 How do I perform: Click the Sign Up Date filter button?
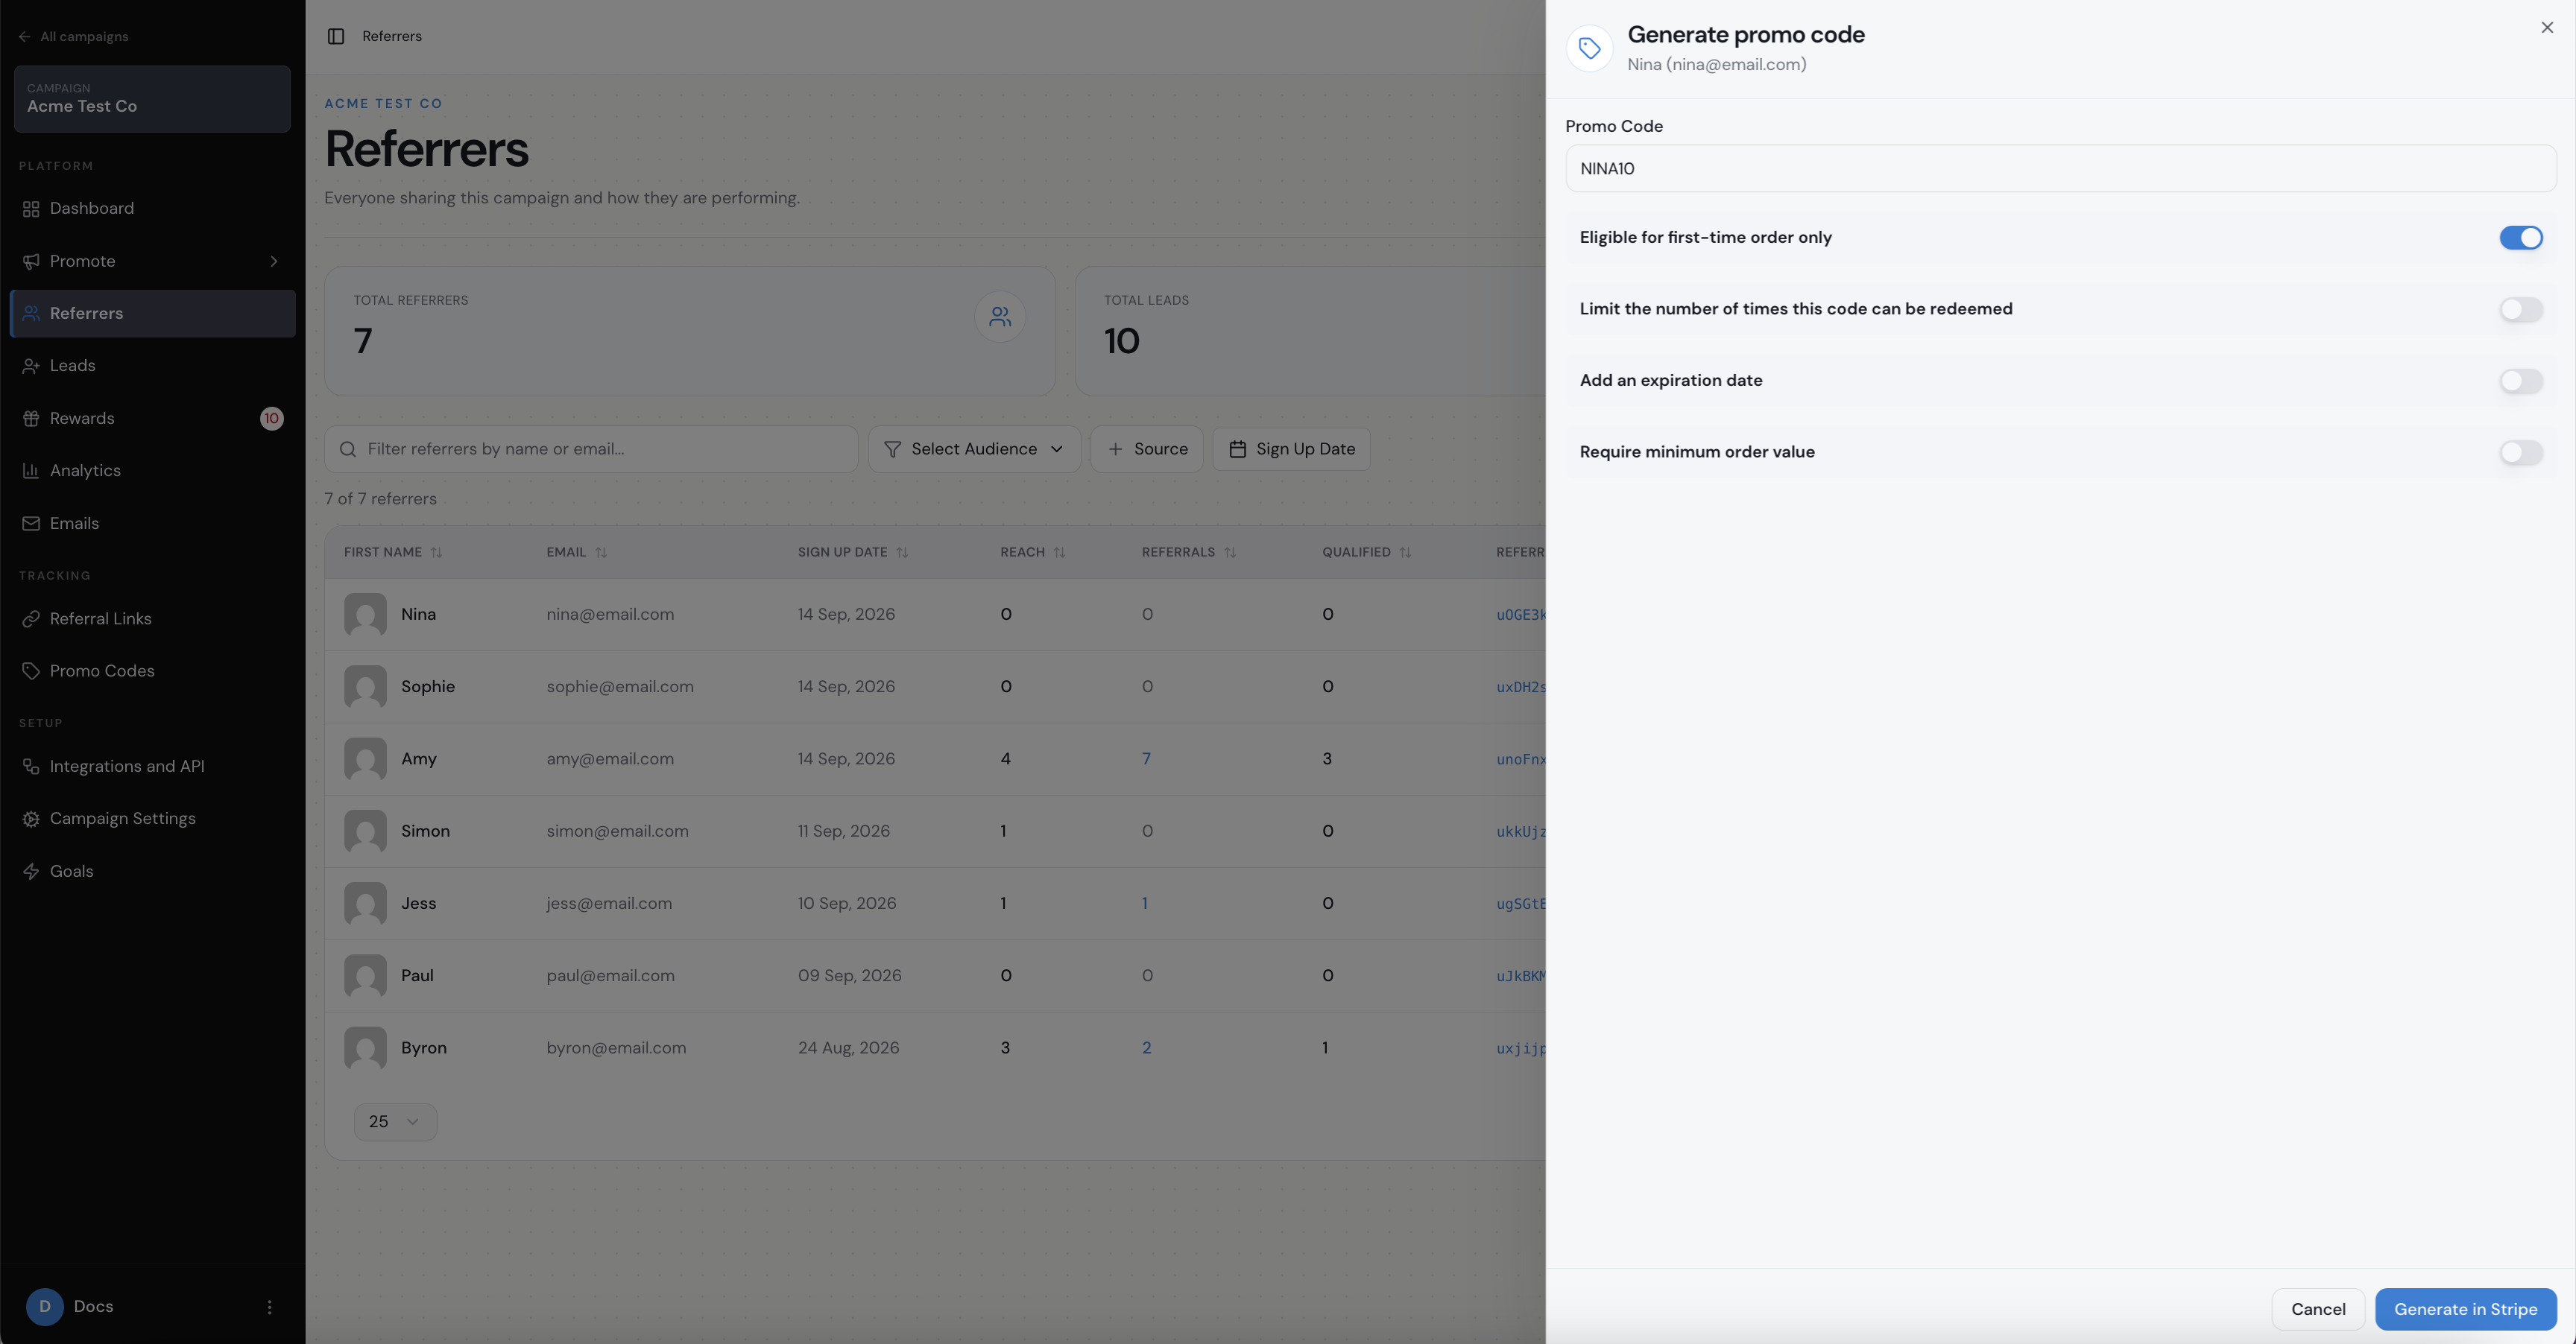coord(1291,450)
